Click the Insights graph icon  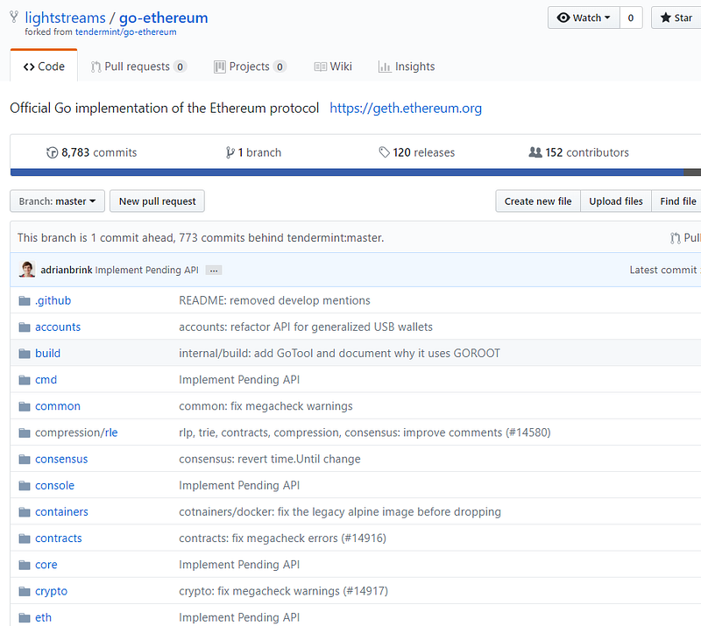click(x=385, y=67)
